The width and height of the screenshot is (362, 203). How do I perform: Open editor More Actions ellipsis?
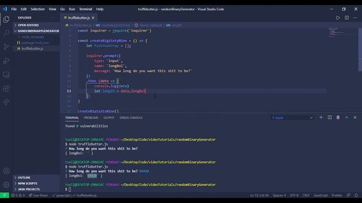355,17
